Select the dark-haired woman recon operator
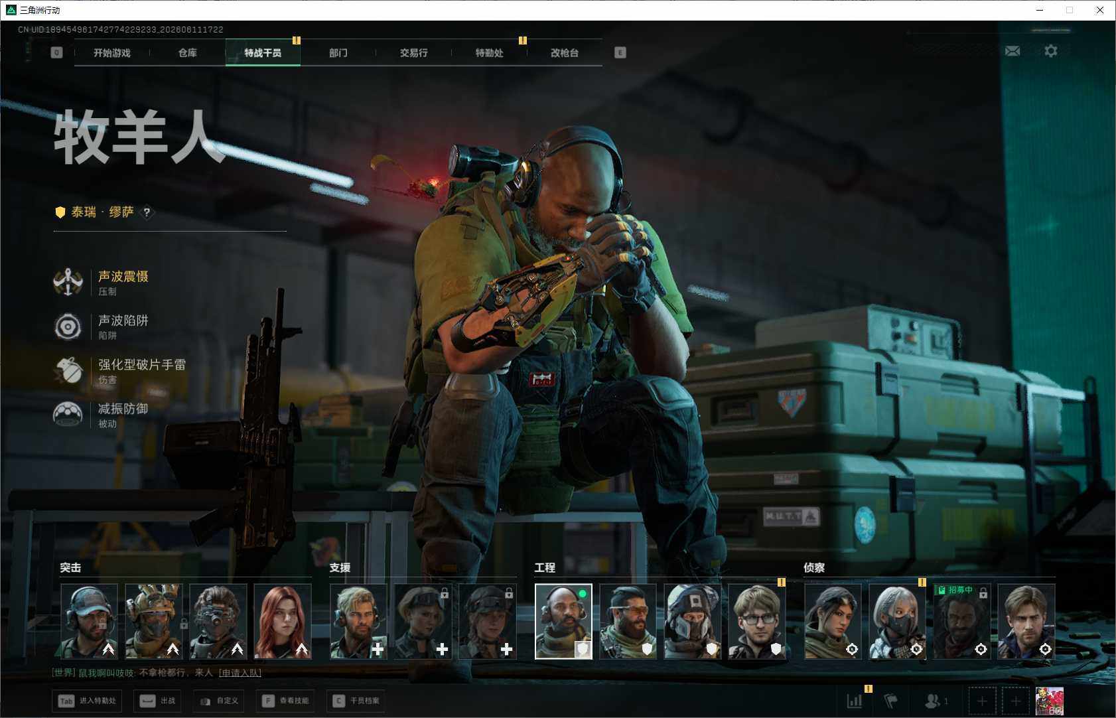 click(833, 621)
